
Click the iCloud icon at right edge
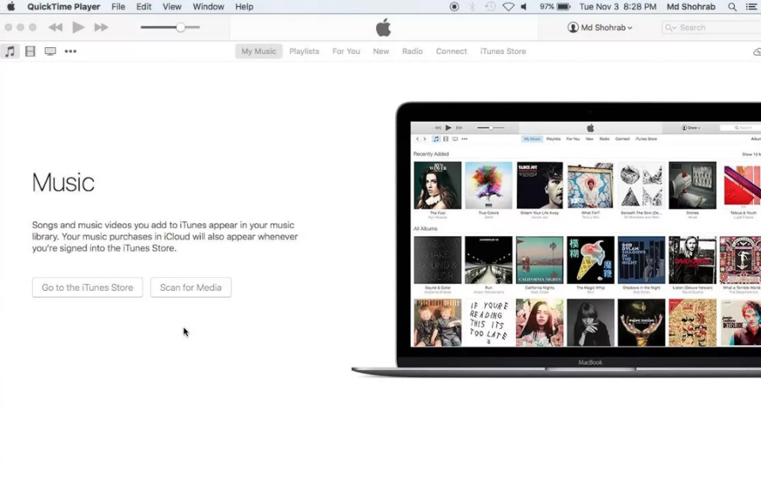(757, 52)
